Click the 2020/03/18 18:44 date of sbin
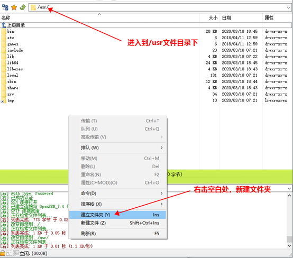Screen dimensions: 293x258 point(240,81)
